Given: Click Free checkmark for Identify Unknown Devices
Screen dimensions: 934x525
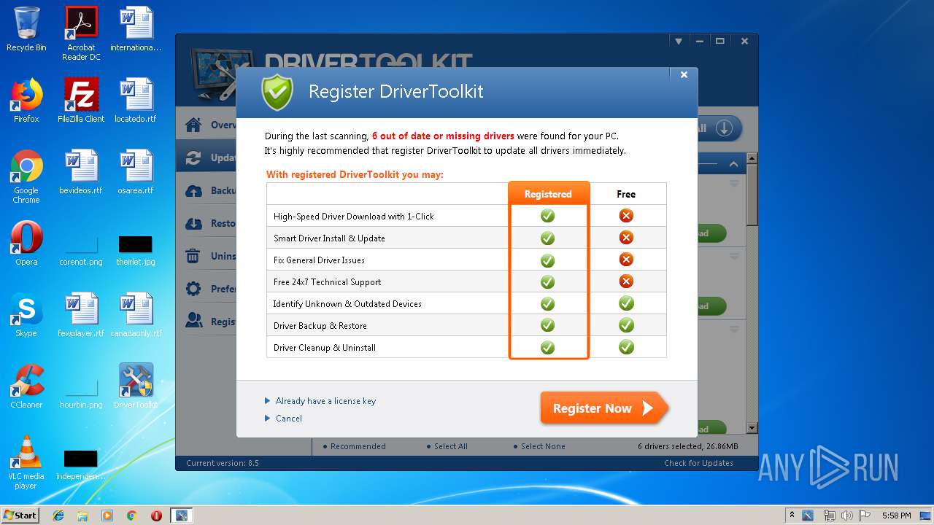Looking at the screenshot, I should (626, 303).
